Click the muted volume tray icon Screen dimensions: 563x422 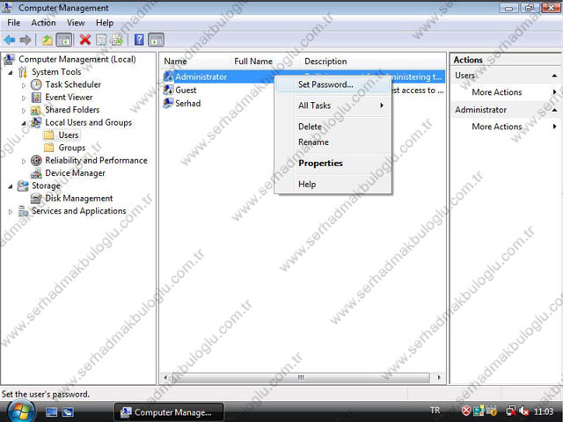(x=524, y=411)
